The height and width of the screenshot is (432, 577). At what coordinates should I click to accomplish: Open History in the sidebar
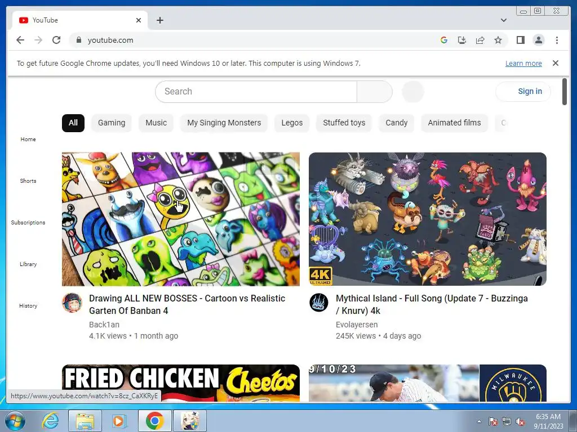[x=28, y=305]
